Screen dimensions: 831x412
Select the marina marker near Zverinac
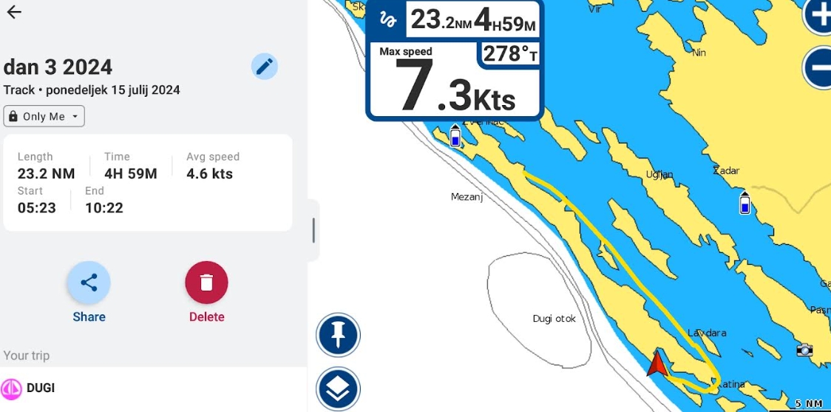click(455, 135)
